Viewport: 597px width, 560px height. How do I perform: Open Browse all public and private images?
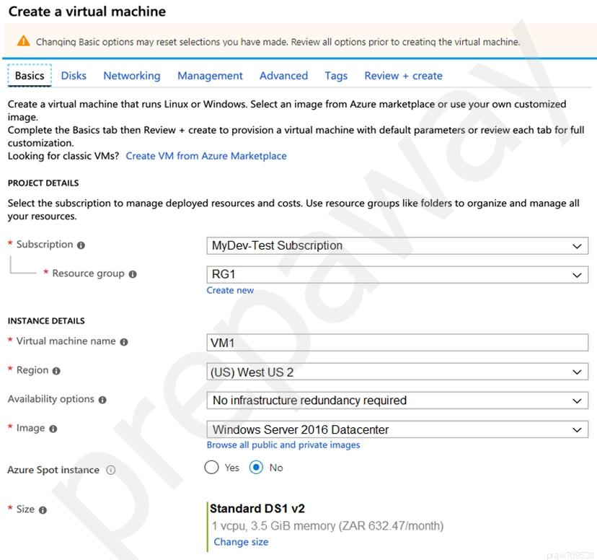pos(283,445)
